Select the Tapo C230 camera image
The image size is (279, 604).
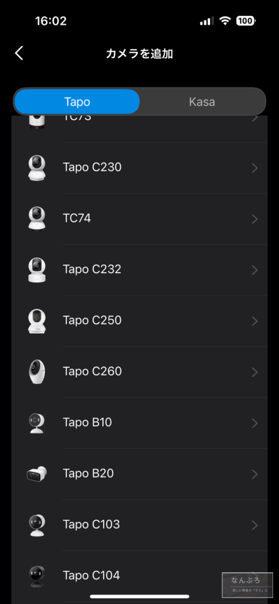click(37, 168)
